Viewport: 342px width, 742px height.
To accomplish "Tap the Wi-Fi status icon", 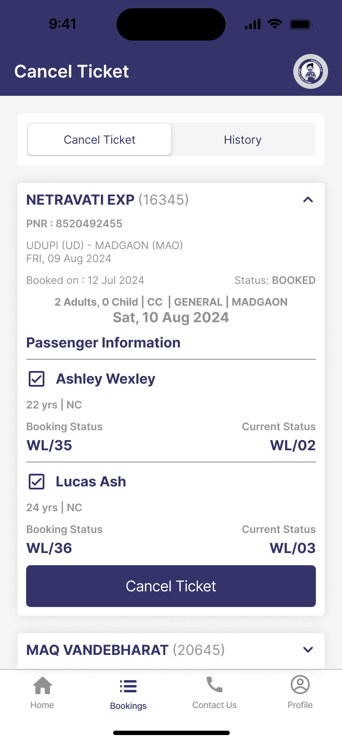I will tap(275, 24).
